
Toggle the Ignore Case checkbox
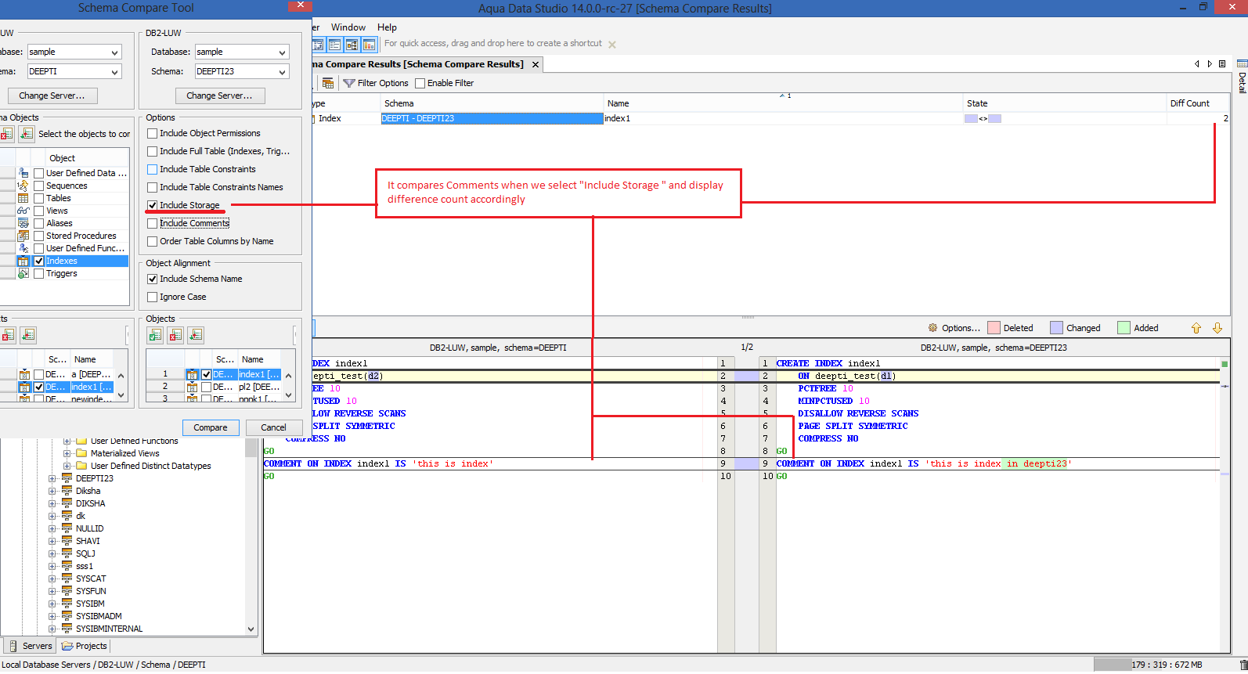pos(153,297)
